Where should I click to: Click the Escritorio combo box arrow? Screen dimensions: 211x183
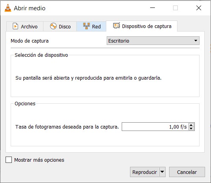tap(196, 41)
